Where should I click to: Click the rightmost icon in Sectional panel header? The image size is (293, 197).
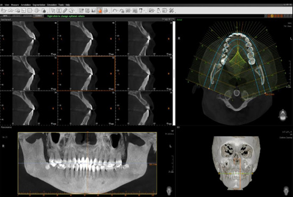(x=173, y=19)
